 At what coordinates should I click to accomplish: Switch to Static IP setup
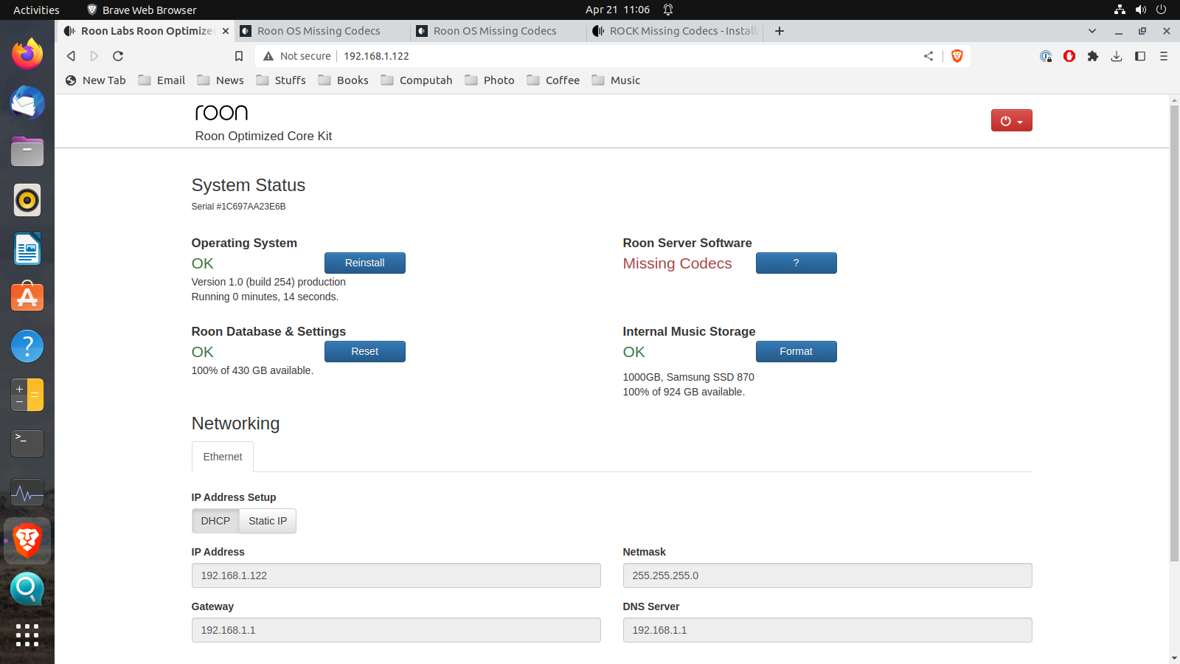coord(268,521)
